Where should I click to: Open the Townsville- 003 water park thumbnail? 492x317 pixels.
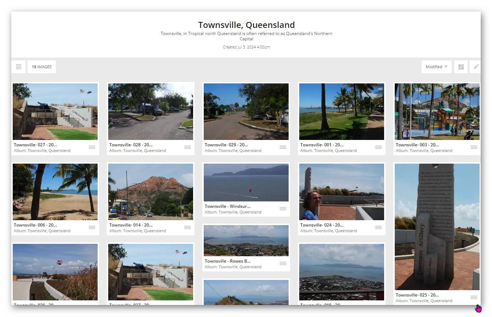tap(437, 112)
